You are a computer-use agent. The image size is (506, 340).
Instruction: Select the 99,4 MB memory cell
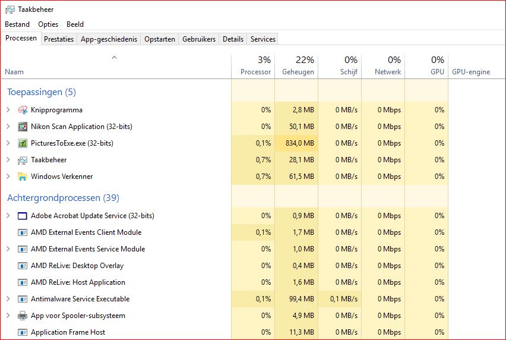point(296,299)
